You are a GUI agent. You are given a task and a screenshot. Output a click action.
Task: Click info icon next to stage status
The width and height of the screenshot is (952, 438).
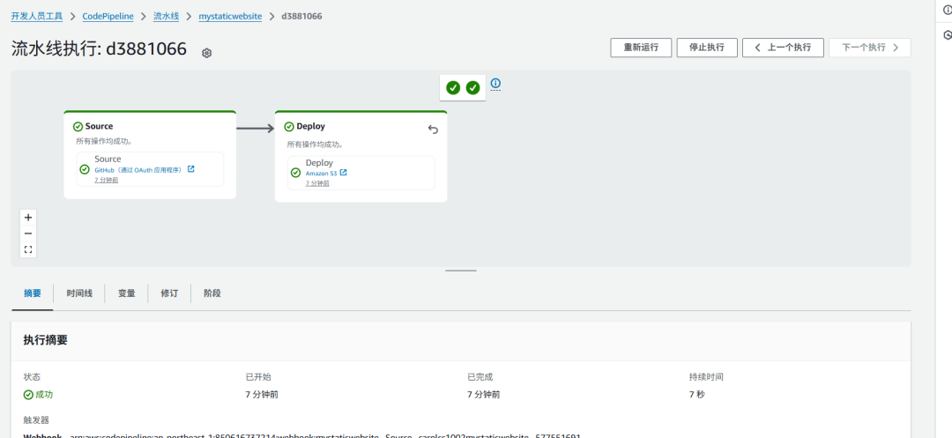coord(495,83)
